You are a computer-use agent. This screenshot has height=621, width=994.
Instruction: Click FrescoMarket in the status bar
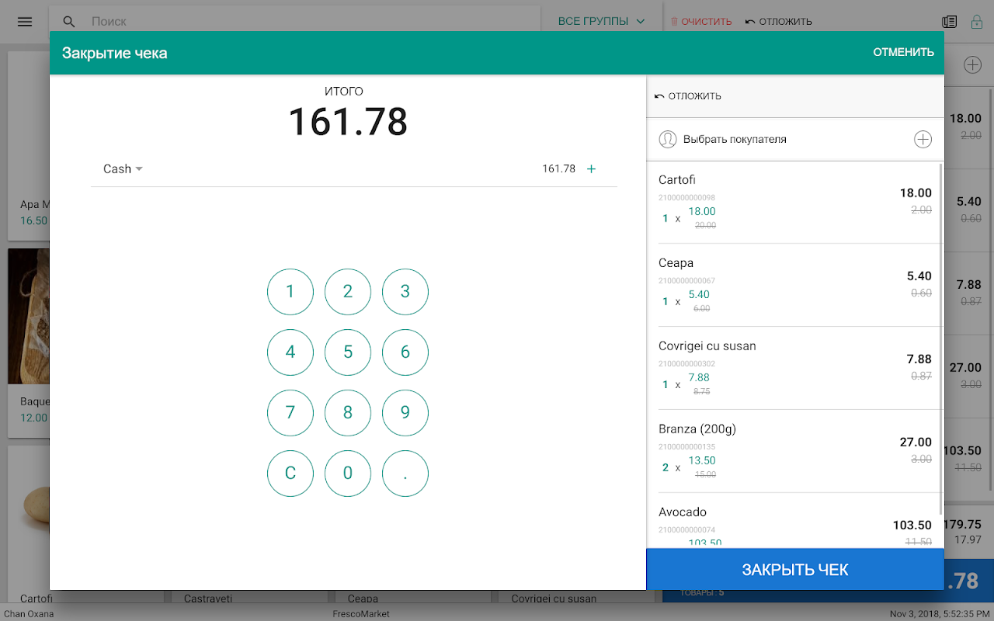coord(361,614)
